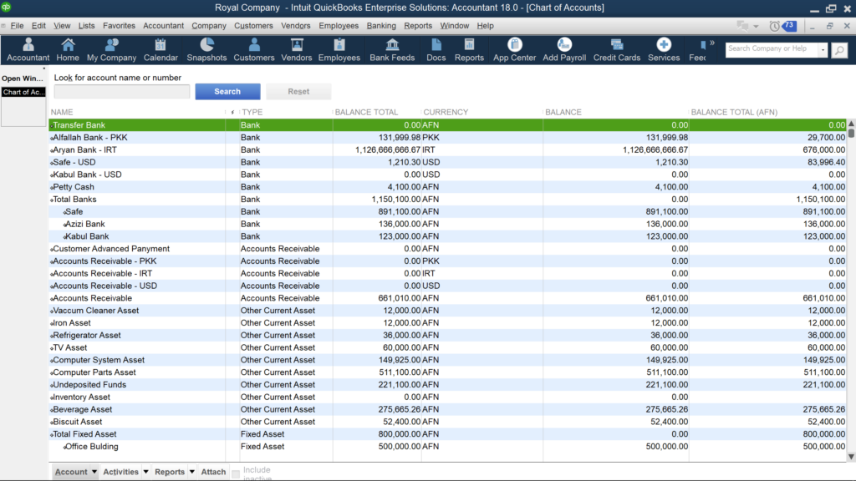Open the File menu
The height and width of the screenshot is (481, 856).
tap(17, 26)
